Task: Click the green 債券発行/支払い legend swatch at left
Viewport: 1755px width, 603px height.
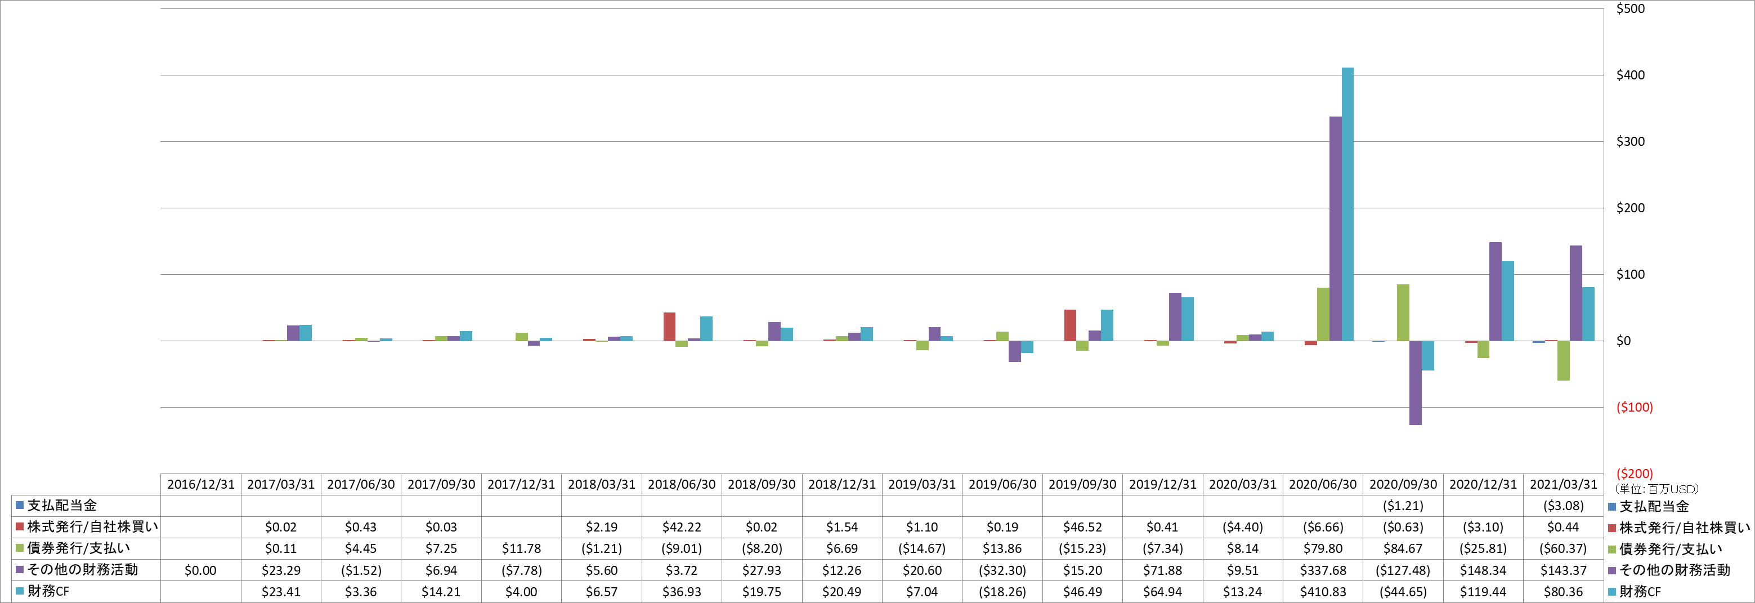Action: [20, 548]
